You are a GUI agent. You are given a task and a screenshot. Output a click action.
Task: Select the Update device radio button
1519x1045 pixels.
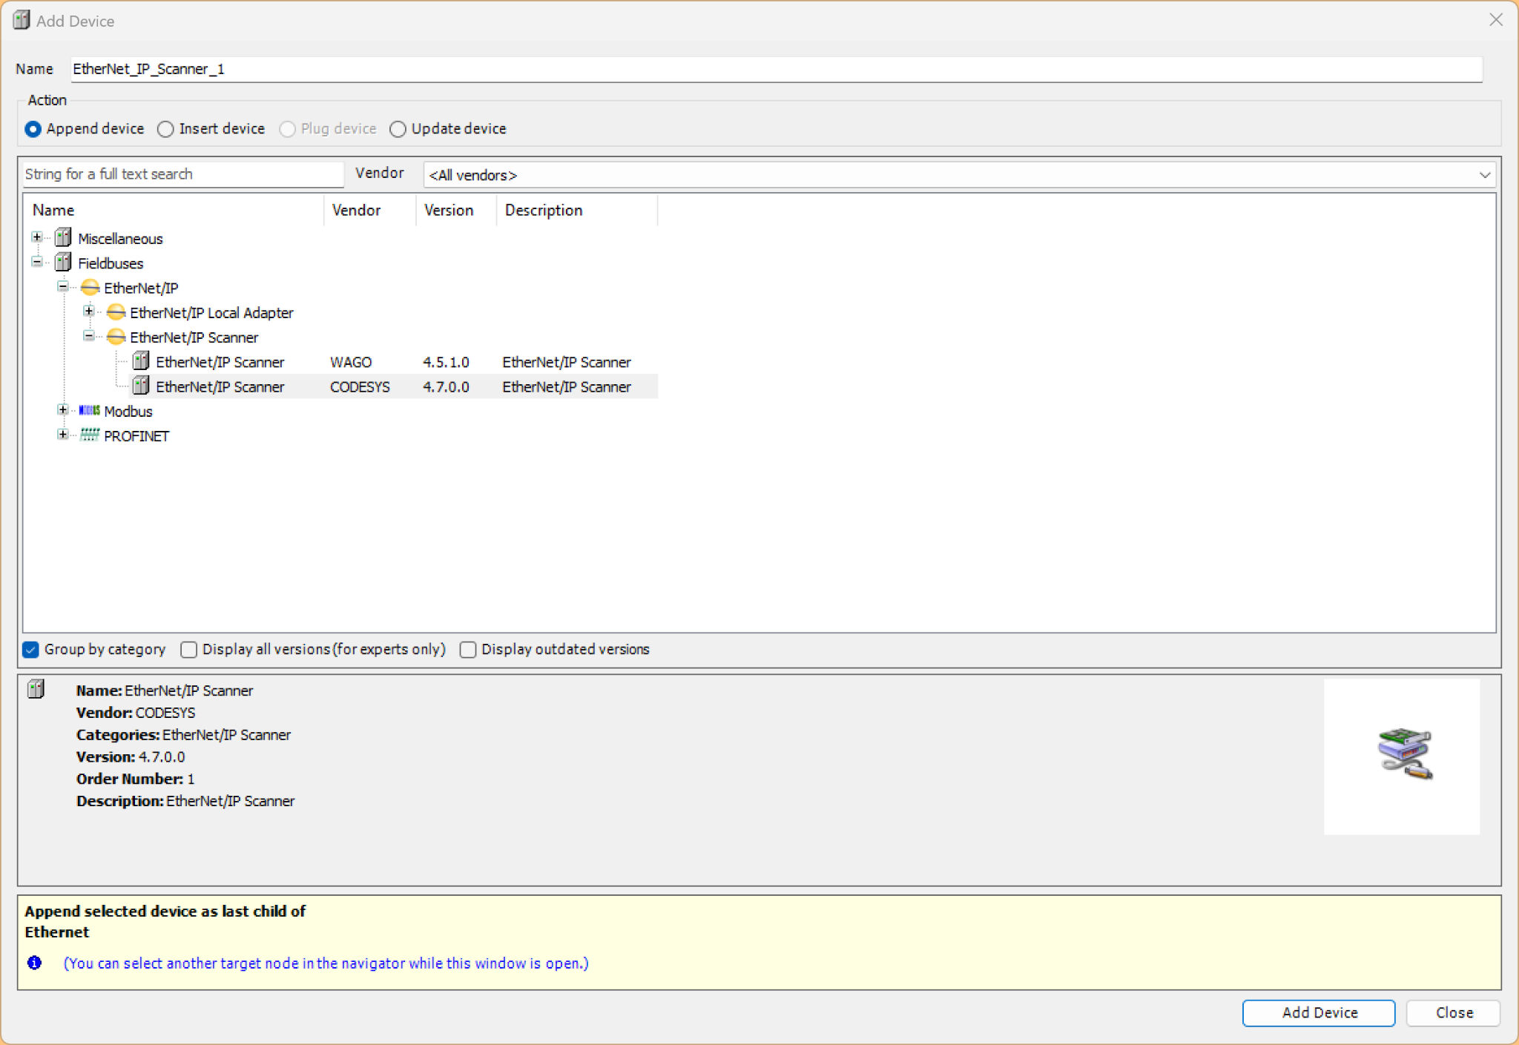point(398,129)
